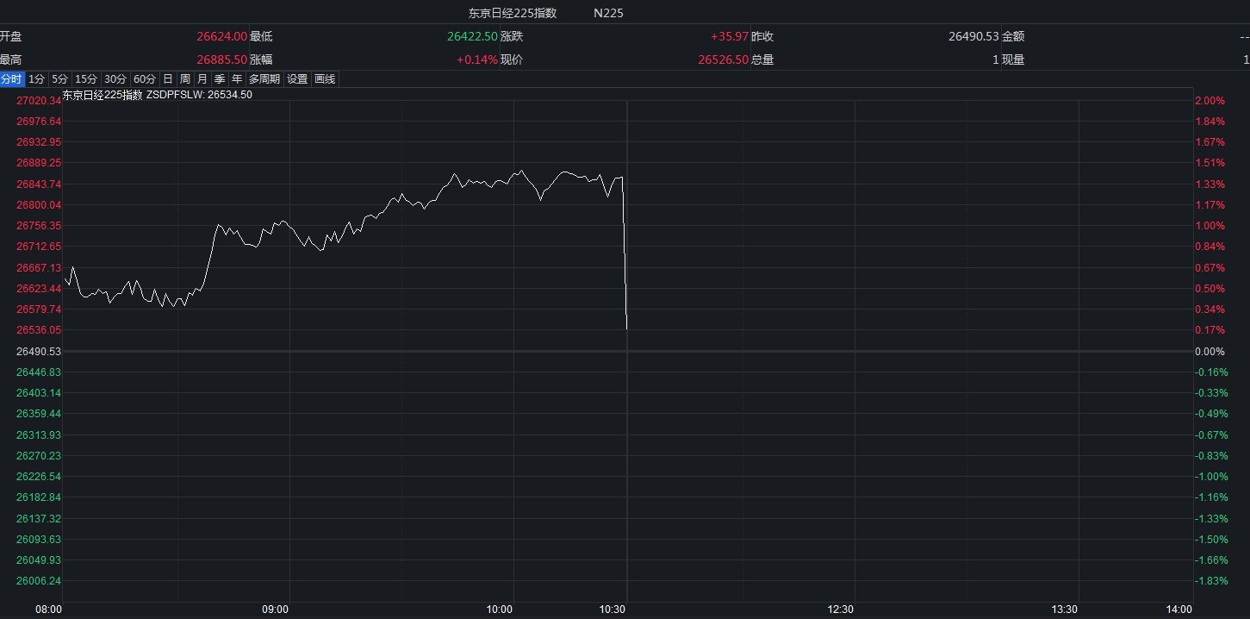Switch to the yearly 年 chart
This screenshot has height=619, width=1250.
click(237, 79)
